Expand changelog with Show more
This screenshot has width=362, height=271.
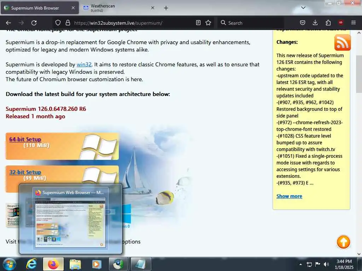click(x=289, y=196)
